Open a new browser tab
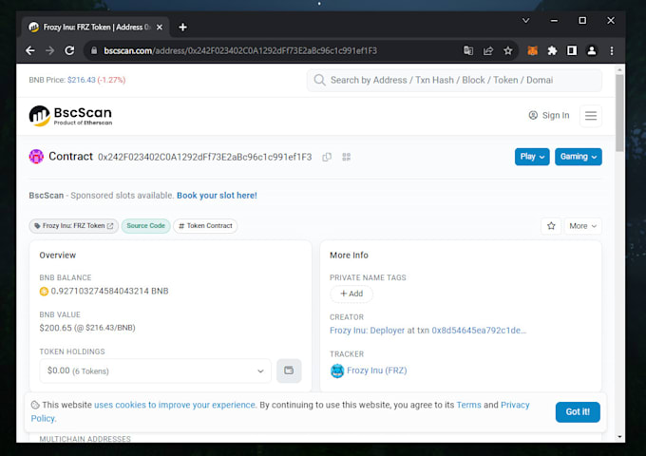The image size is (646, 456). pyautogui.click(x=183, y=28)
